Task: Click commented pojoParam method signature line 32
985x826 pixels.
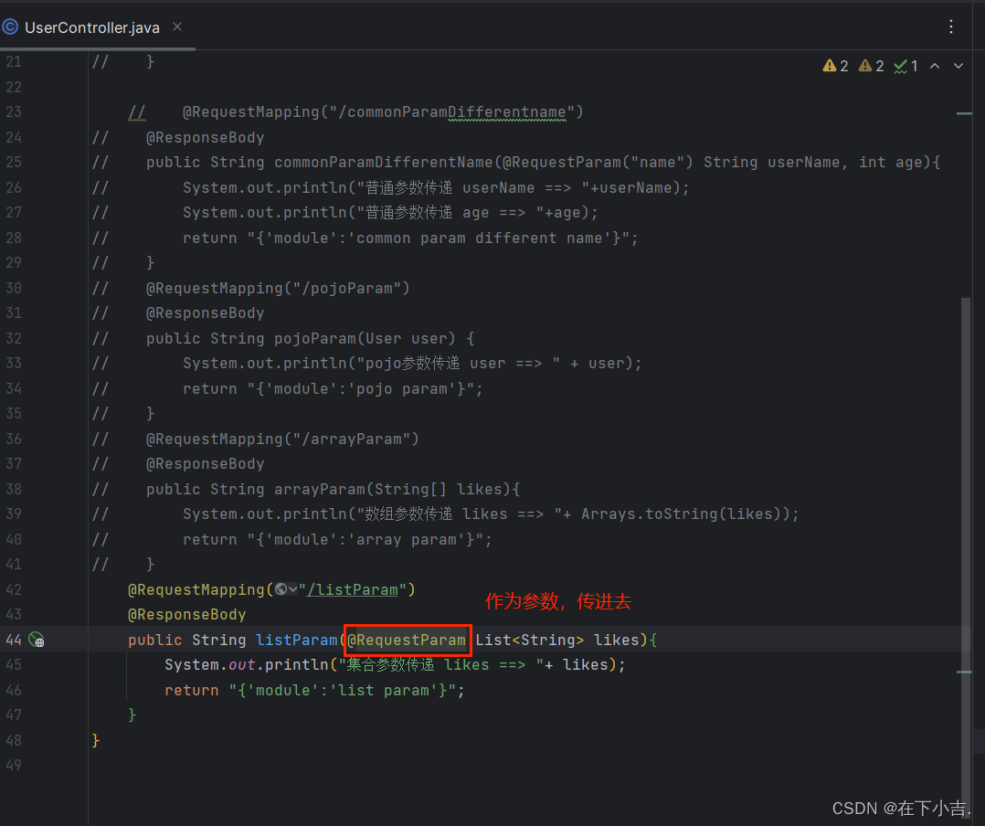Action: [x=311, y=339]
